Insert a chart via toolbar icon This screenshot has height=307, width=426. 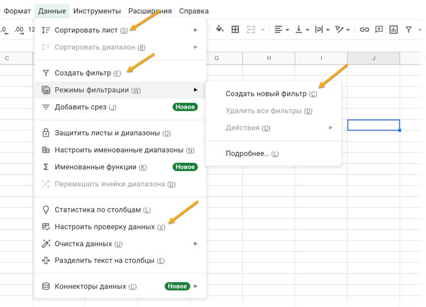tap(394, 29)
